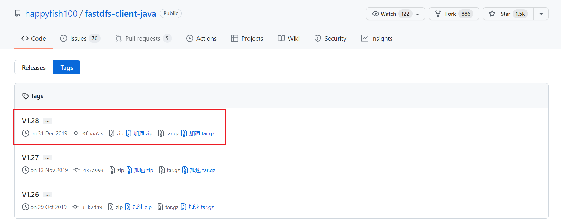Screen dimensions: 561x219
Task: Open the Projects tab
Action: (247, 39)
